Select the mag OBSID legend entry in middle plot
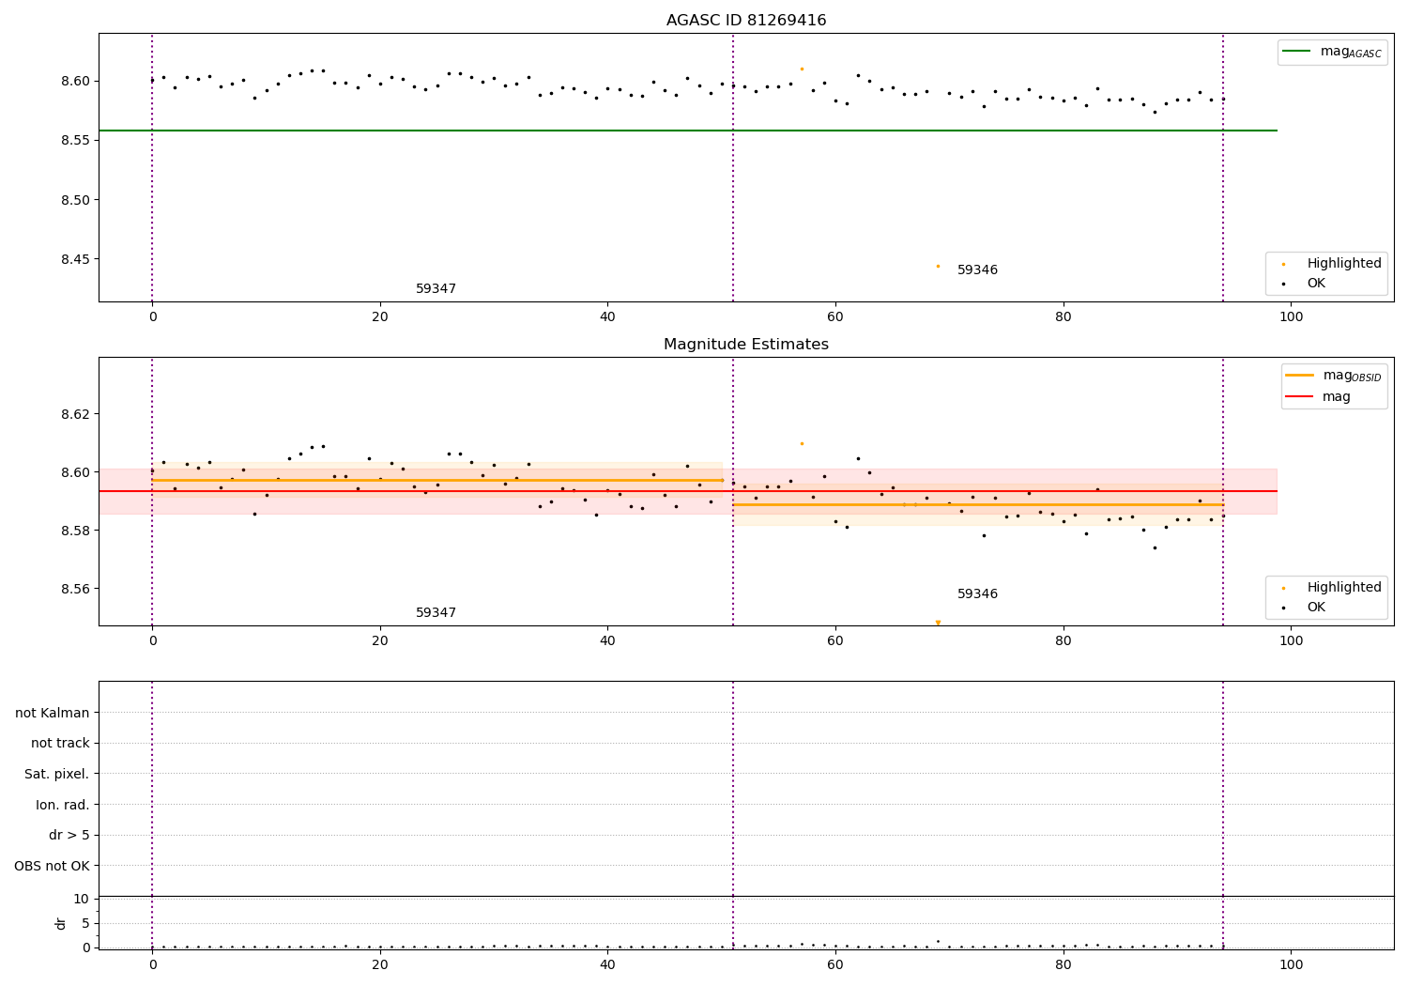This screenshot has width=1408, height=986. point(1333,376)
